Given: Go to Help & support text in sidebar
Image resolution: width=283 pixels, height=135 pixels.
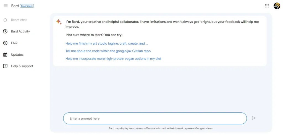Looking at the screenshot, I should click(22, 66).
